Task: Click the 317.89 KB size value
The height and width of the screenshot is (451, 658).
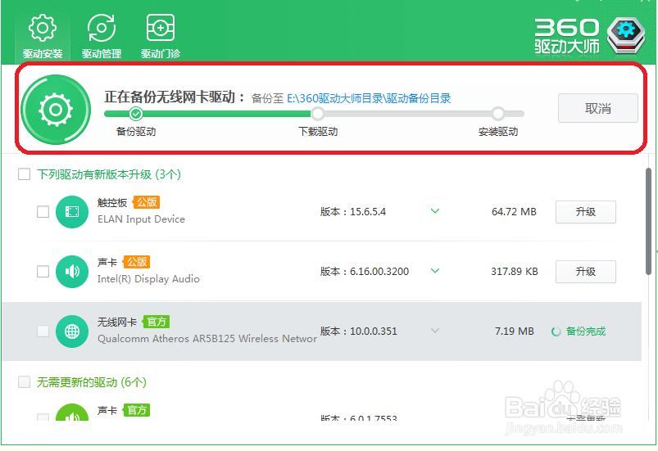Action: point(515,272)
